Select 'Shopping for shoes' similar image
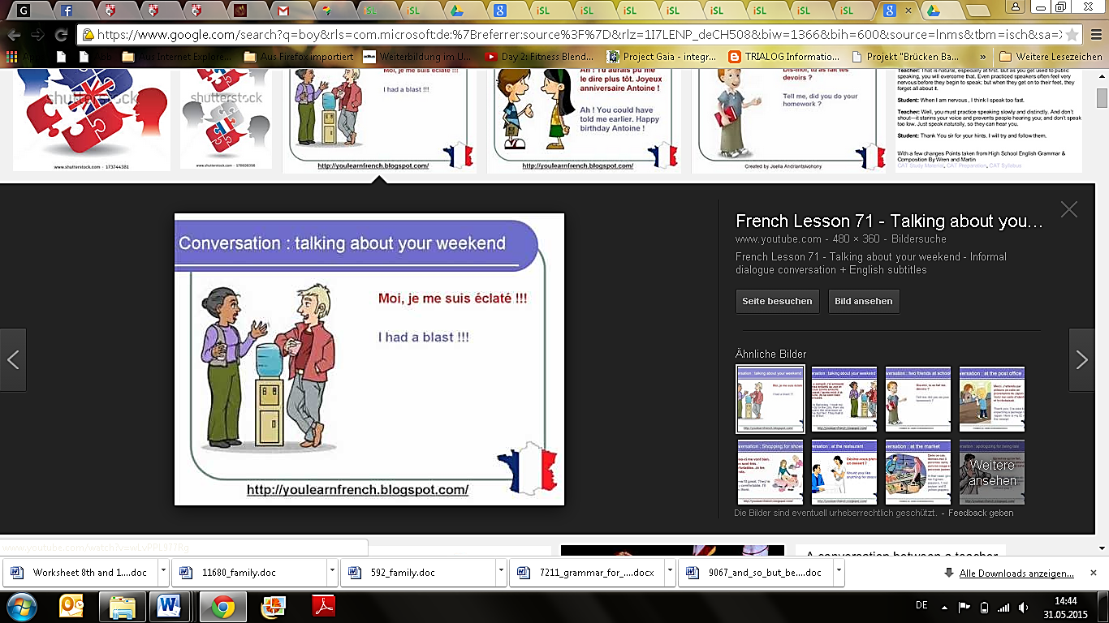1109x623 pixels. (x=770, y=472)
